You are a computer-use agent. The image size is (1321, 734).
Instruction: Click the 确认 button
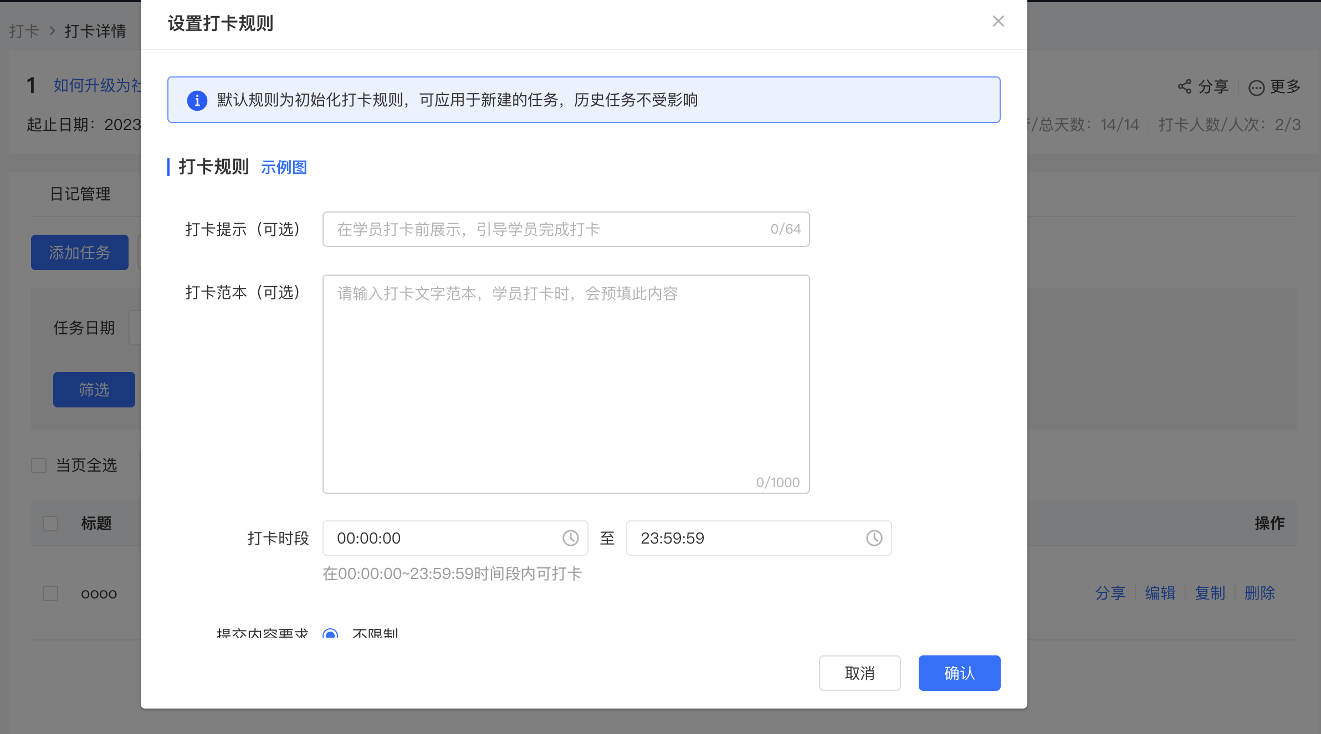pyautogui.click(x=959, y=673)
